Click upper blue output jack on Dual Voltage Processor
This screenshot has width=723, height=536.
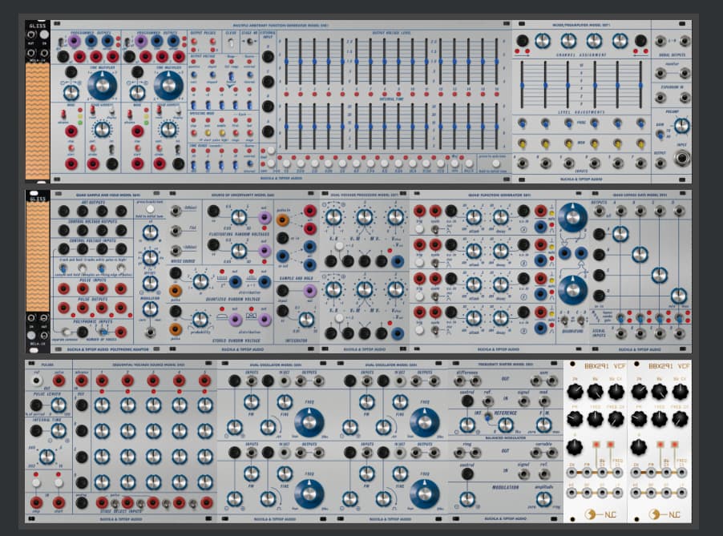point(398,261)
